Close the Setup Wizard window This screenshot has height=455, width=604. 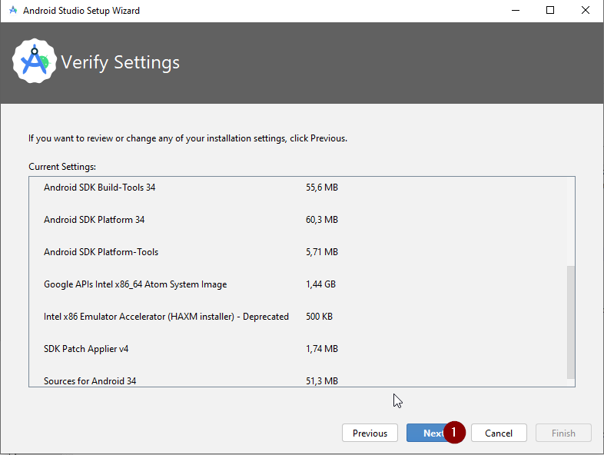[585, 11]
